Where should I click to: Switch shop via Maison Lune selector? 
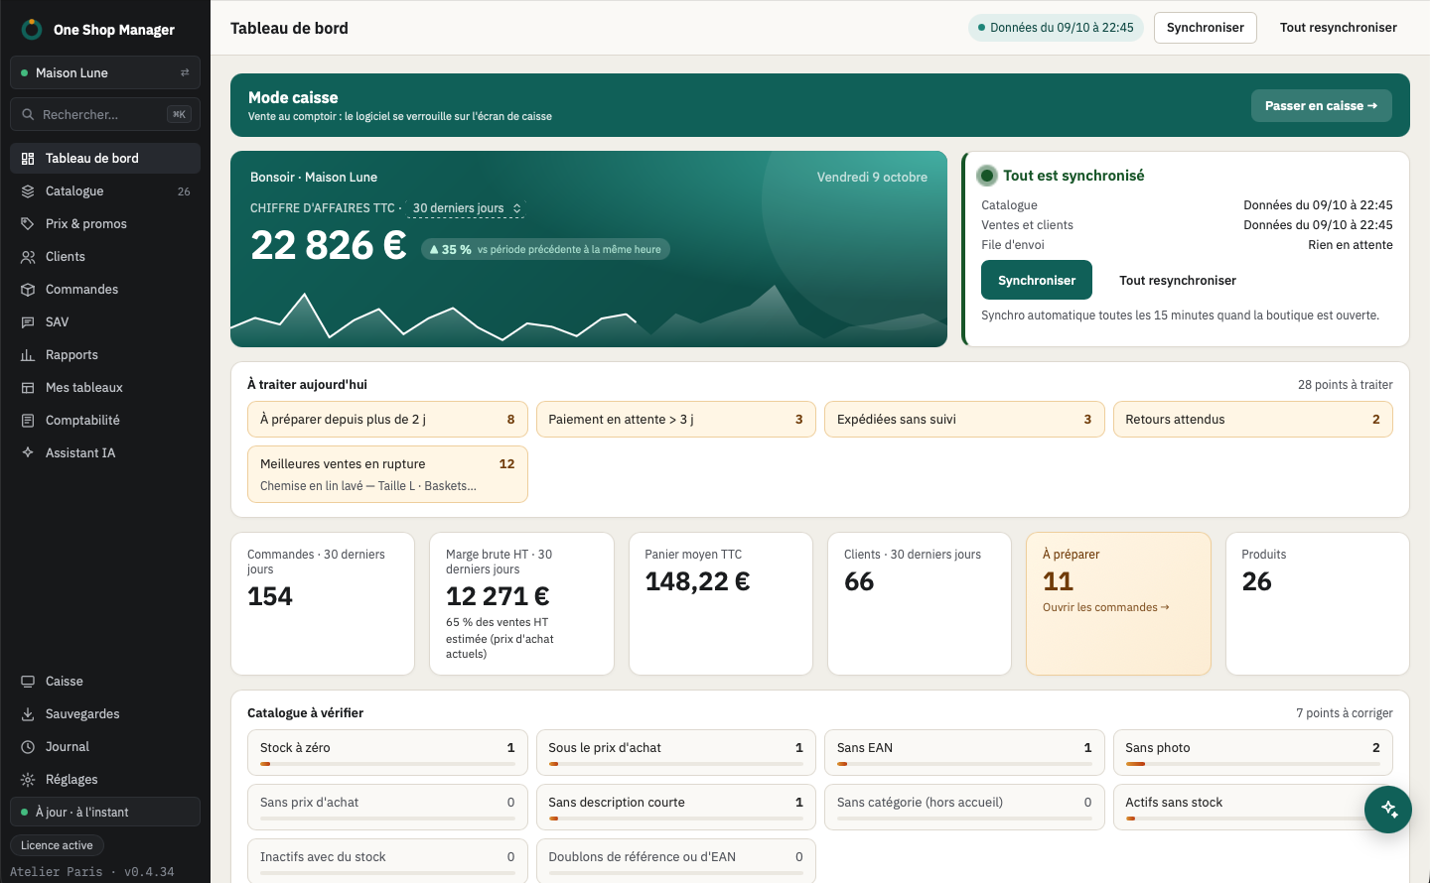pos(105,72)
